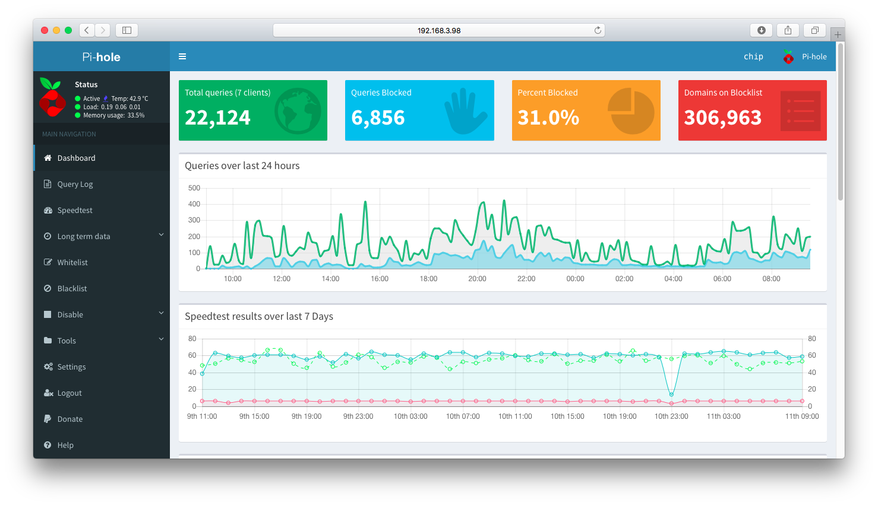Click the Blacklist ban icon
The width and height of the screenshot is (878, 506).
point(48,288)
